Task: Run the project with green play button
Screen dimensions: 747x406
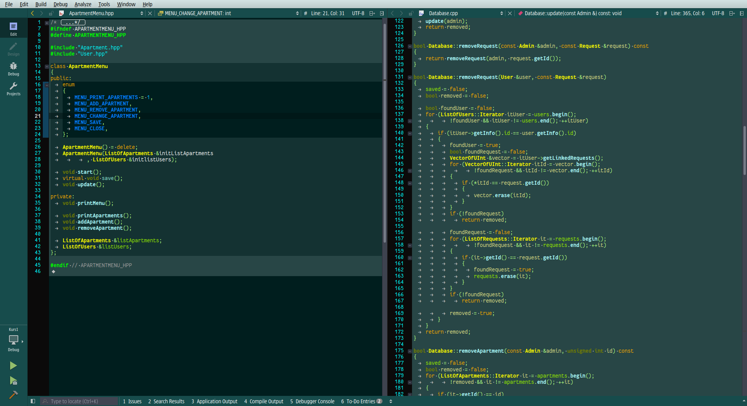Action: coord(13,366)
